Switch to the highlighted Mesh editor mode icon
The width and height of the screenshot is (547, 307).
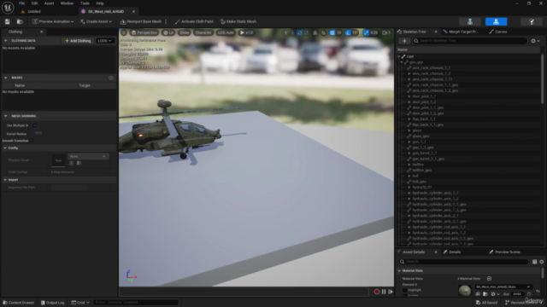[496, 21]
